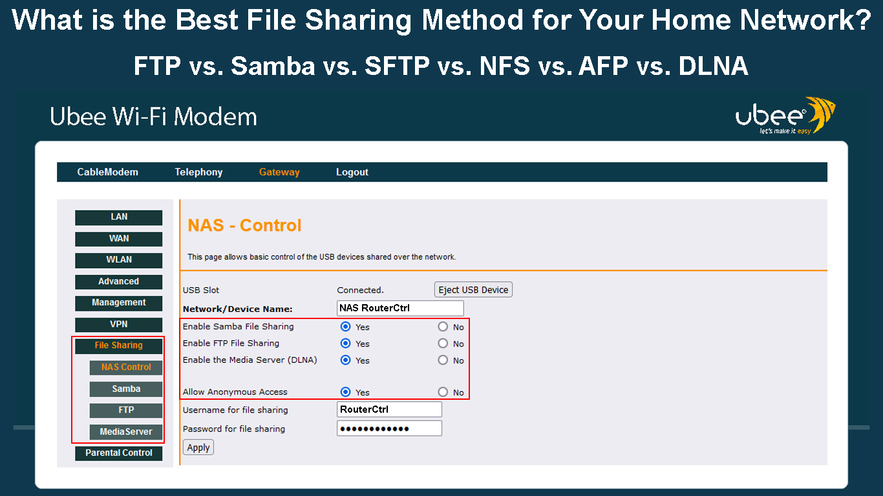Select the Gateway tab
Image resolution: width=883 pixels, height=496 pixels.
[279, 172]
